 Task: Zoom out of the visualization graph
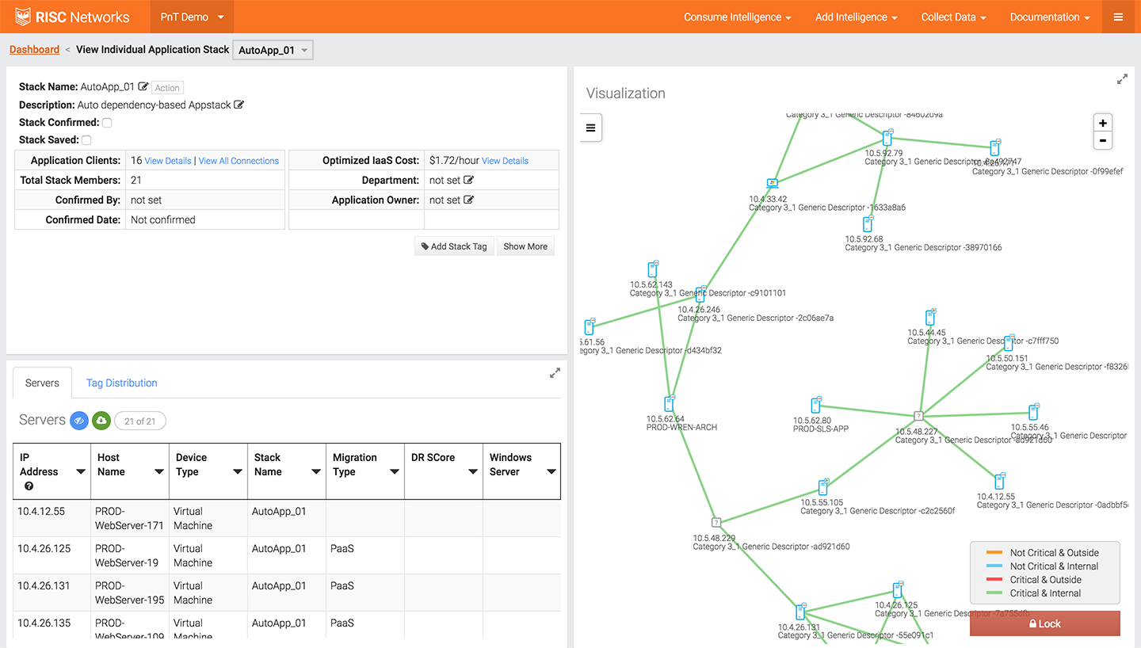pos(1102,141)
